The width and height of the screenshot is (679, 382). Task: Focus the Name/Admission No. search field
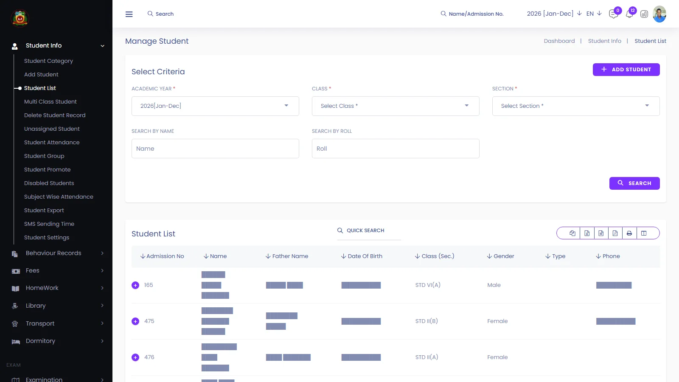pyautogui.click(x=476, y=14)
